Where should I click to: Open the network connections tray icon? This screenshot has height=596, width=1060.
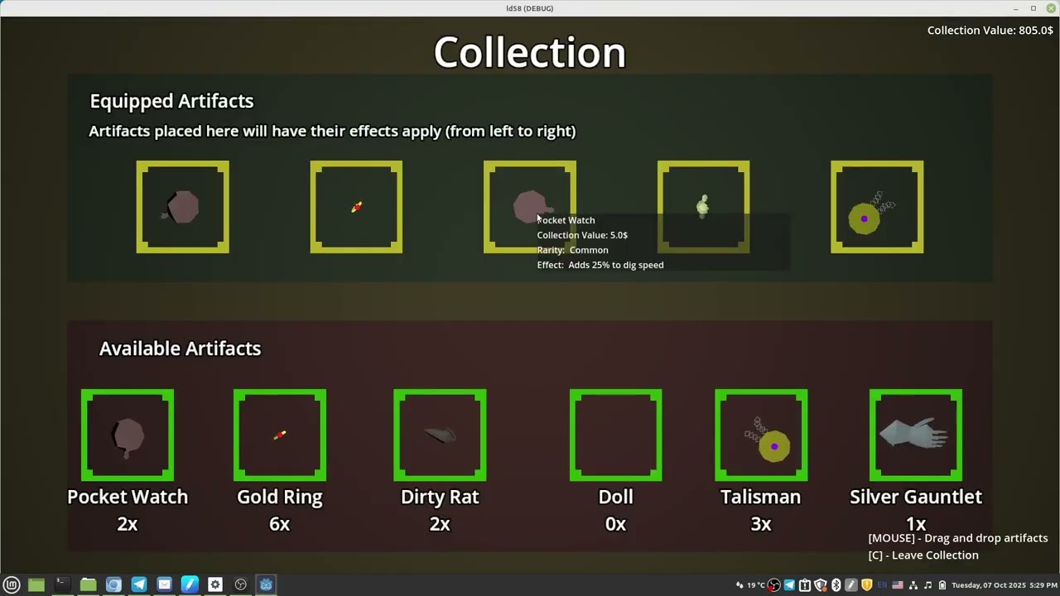click(x=913, y=585)
